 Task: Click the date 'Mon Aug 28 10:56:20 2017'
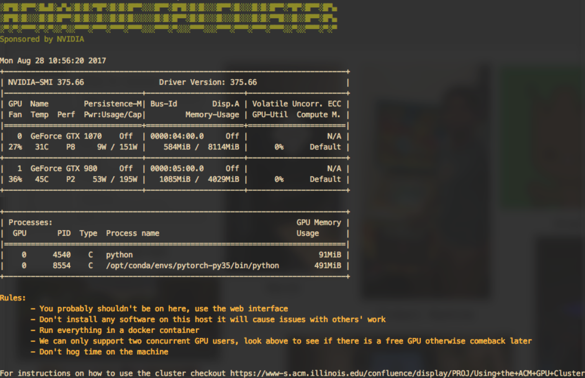click(x=53, y=61)
